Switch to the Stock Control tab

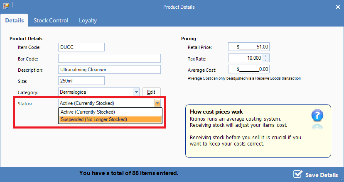pos(51,20)
